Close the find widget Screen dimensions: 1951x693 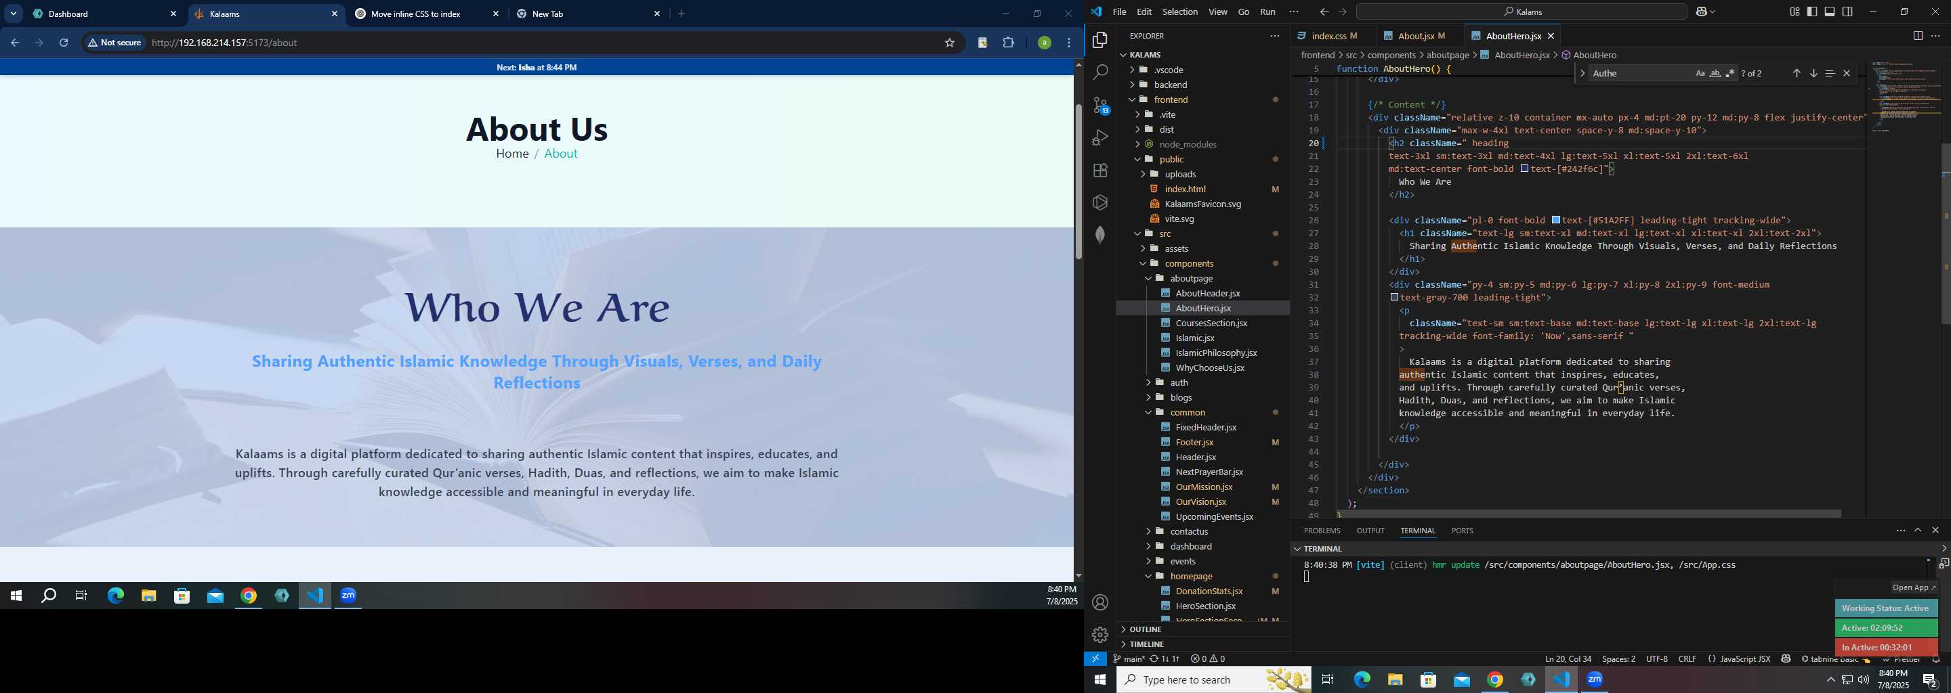[x=1847, y=73]
